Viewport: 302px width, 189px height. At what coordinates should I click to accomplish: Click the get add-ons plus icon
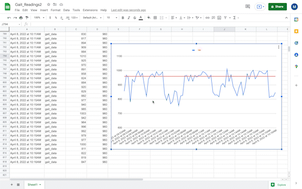[296, 85]
